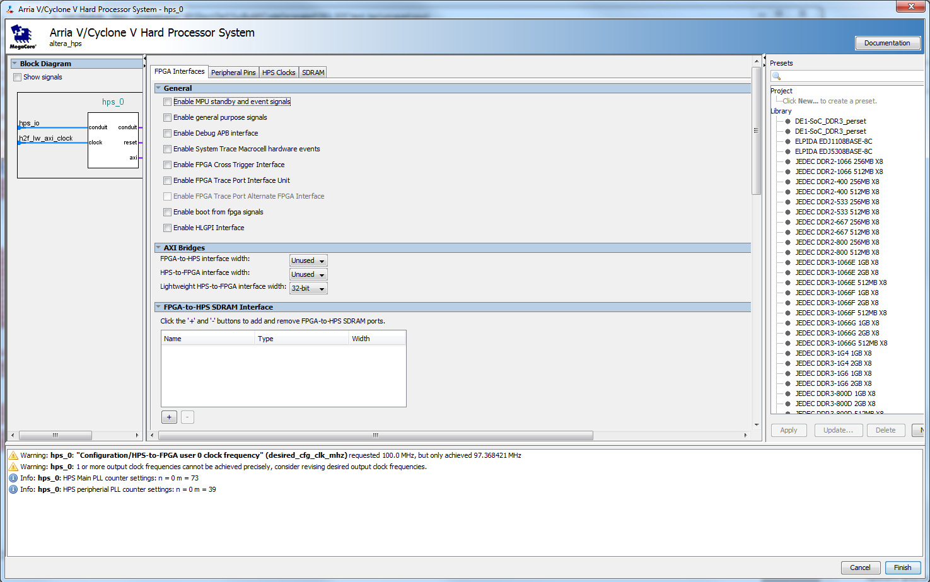Click the Presets search magnifier icon
Screen dimensions: 930x582
click(x=777, y=76)
